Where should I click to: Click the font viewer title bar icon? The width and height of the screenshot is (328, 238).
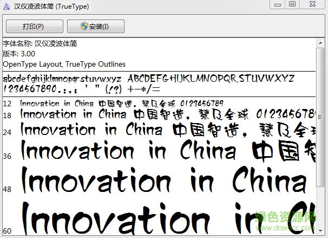(6, 7)
